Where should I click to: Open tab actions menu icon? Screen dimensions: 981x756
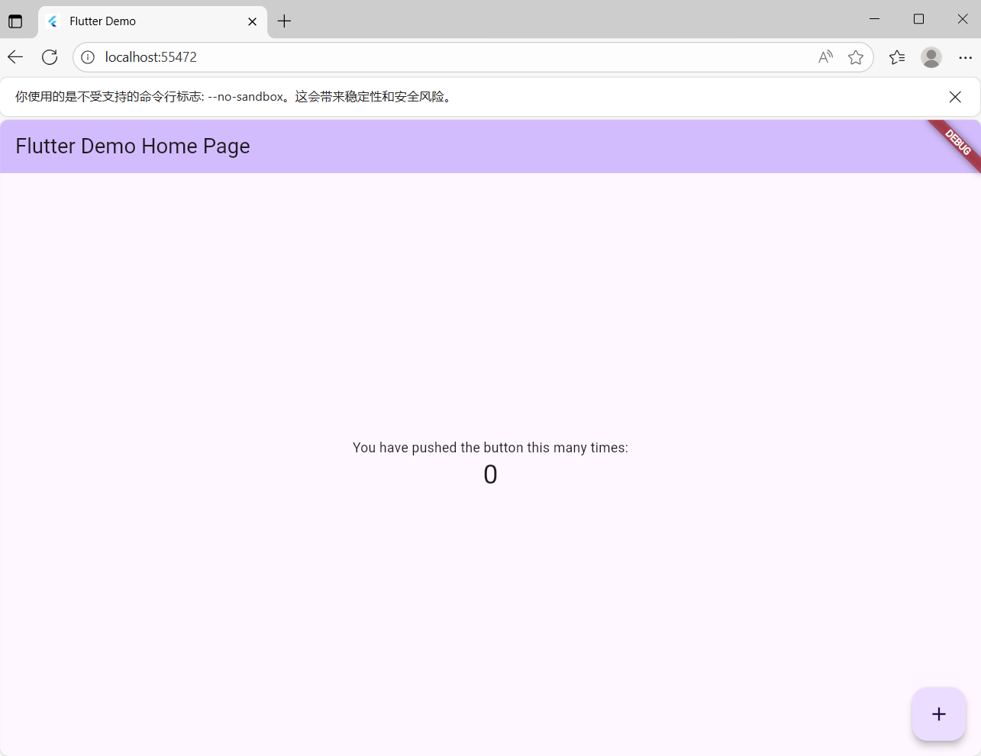tap(15, 21)
